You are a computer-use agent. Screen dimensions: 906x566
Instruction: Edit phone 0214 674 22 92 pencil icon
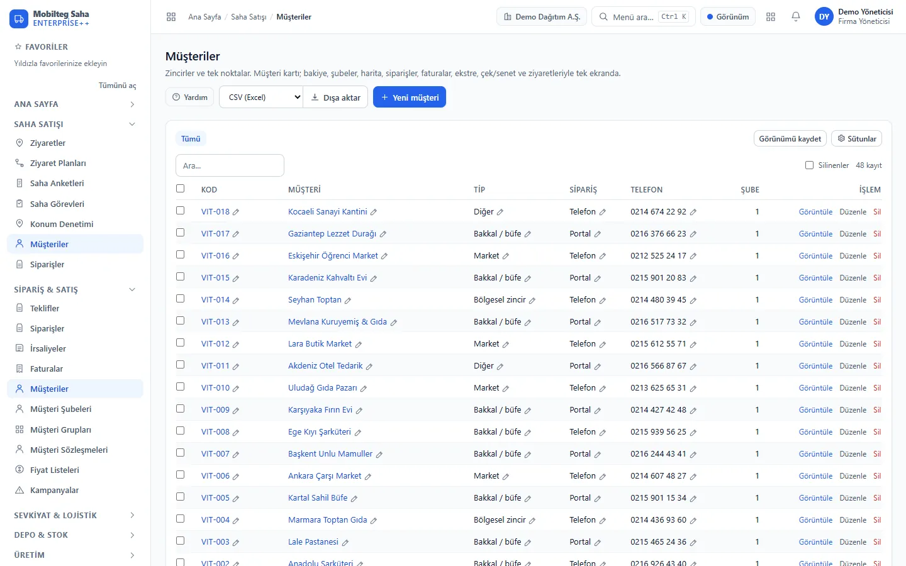coord(693,213)
